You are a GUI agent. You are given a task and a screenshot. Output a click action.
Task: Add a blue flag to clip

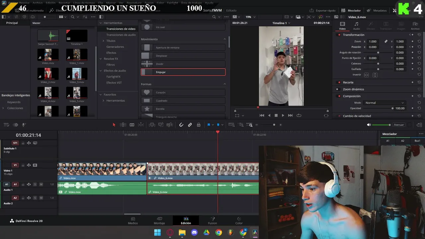(x=209, y=125)
